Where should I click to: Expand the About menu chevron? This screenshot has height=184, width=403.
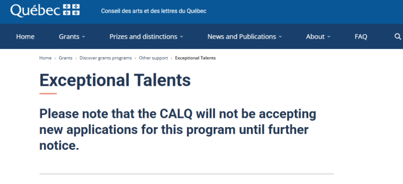[329, 37]
